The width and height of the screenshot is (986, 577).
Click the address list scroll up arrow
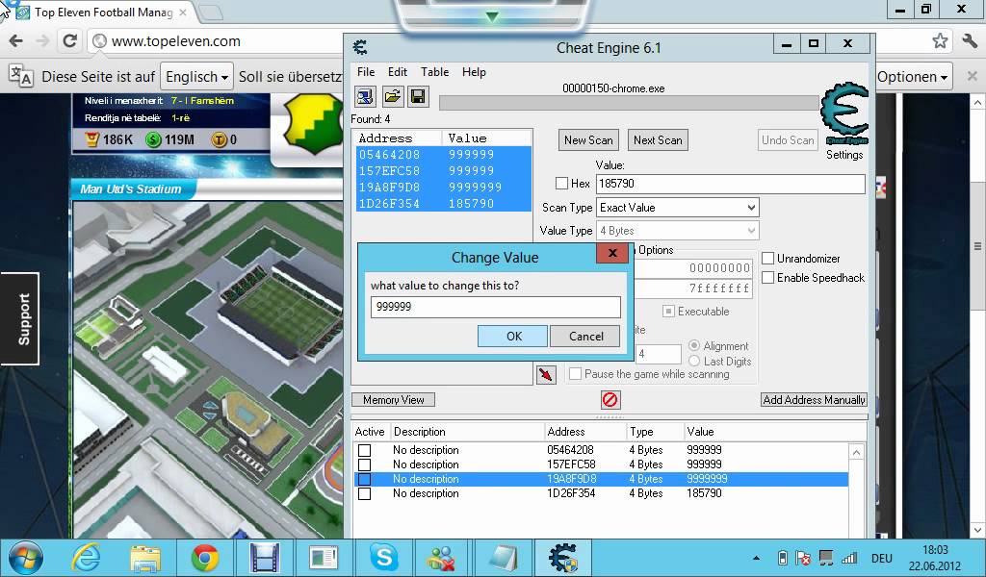tap(856, 453)
